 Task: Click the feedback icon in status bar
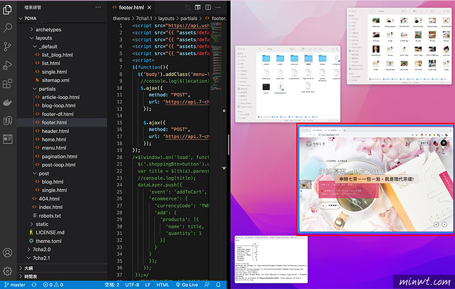(x=207, y=284)
